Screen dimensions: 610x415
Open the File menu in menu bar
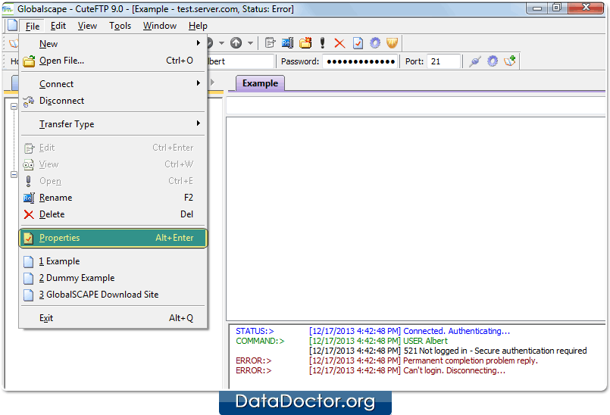point(33,26)
